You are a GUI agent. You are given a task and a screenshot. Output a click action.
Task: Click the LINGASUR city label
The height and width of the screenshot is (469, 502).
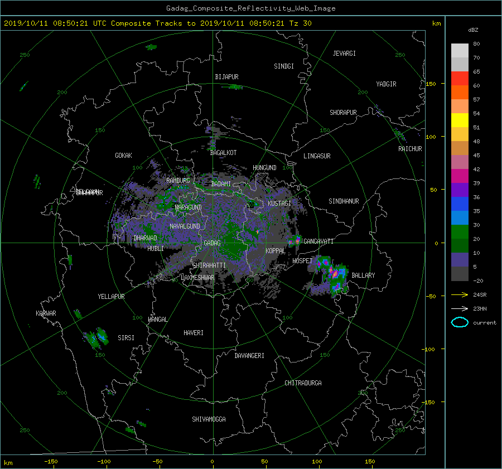pos(317,156)
